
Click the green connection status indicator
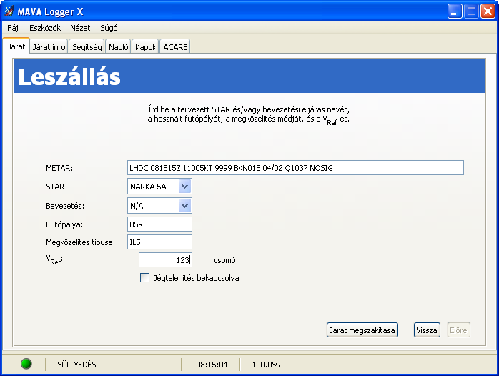pyautogui.click(x=26, y=363)
